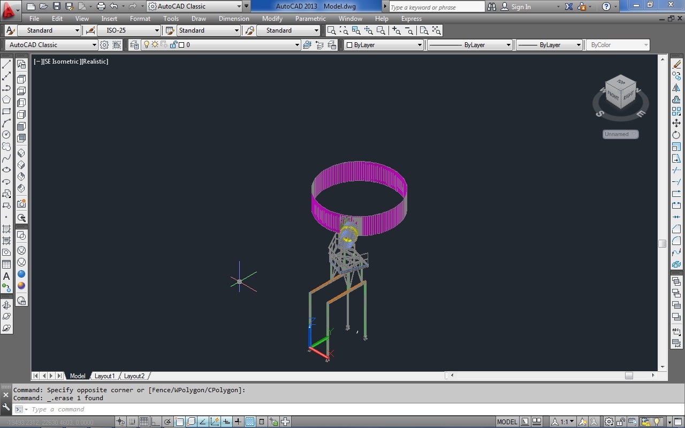Open the Unnamed UCS dropdown under ViewCube
This screenshot has width=685, height=428.
click(621, 134)
